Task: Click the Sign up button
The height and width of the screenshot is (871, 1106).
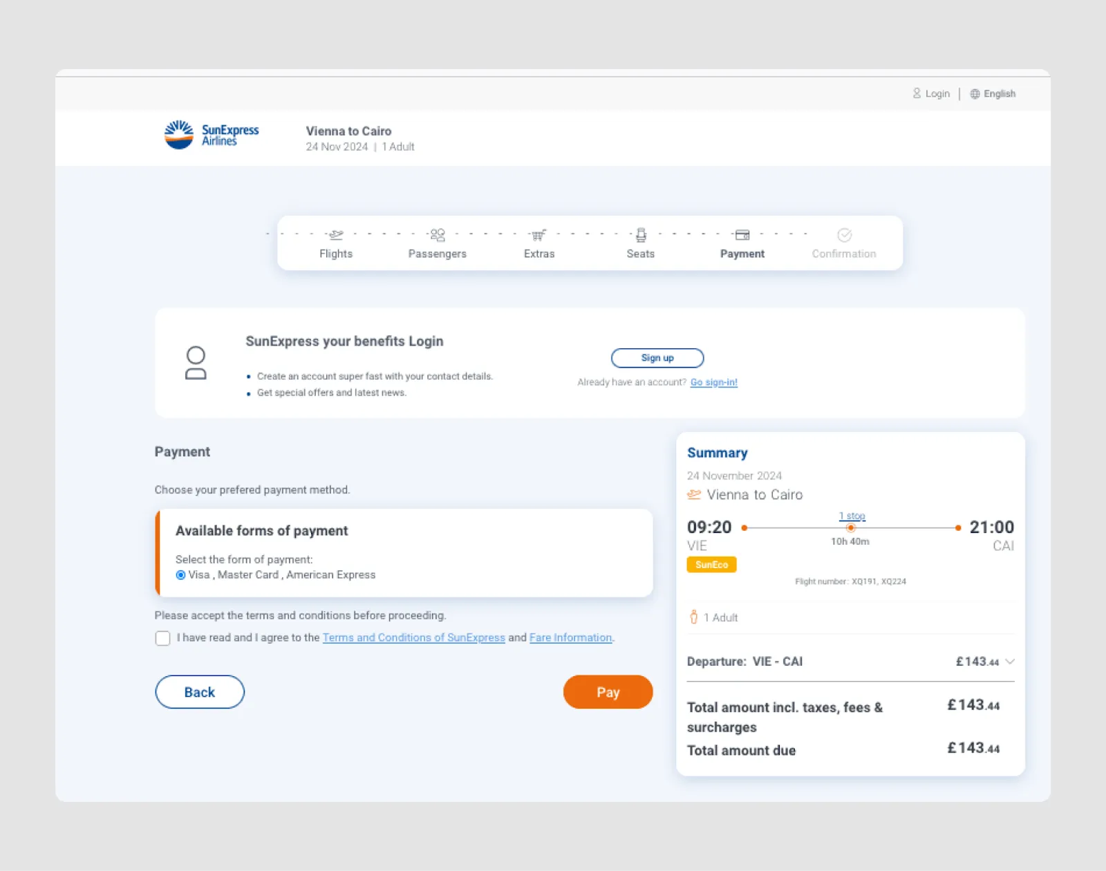Action: point(657,358)
